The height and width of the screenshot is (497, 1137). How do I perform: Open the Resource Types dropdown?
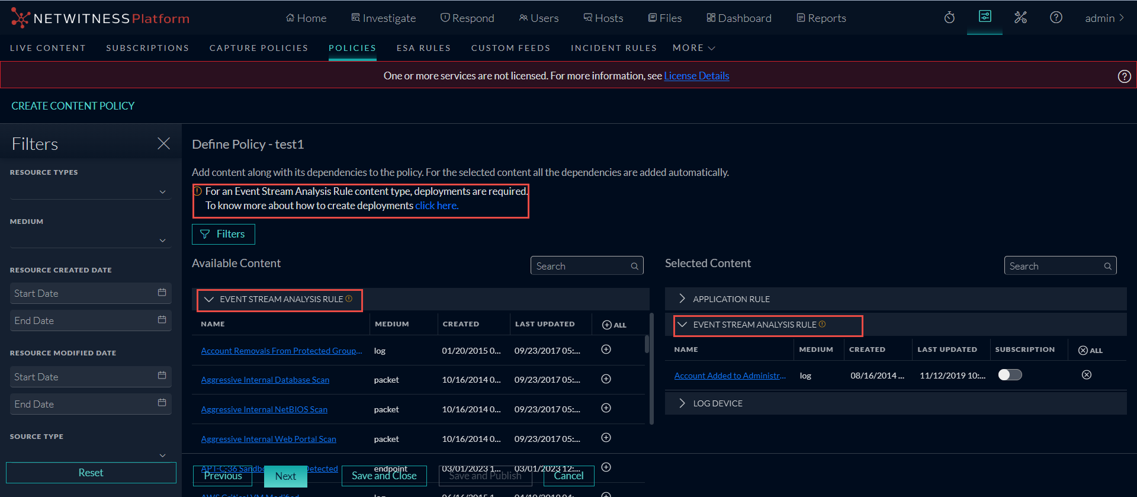coord(90,192)
